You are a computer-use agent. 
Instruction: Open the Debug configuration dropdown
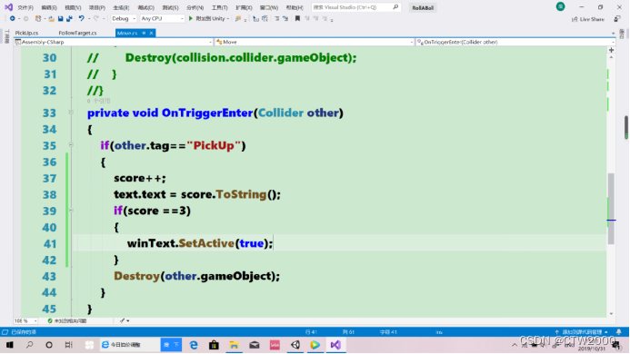tap(124, 18)
